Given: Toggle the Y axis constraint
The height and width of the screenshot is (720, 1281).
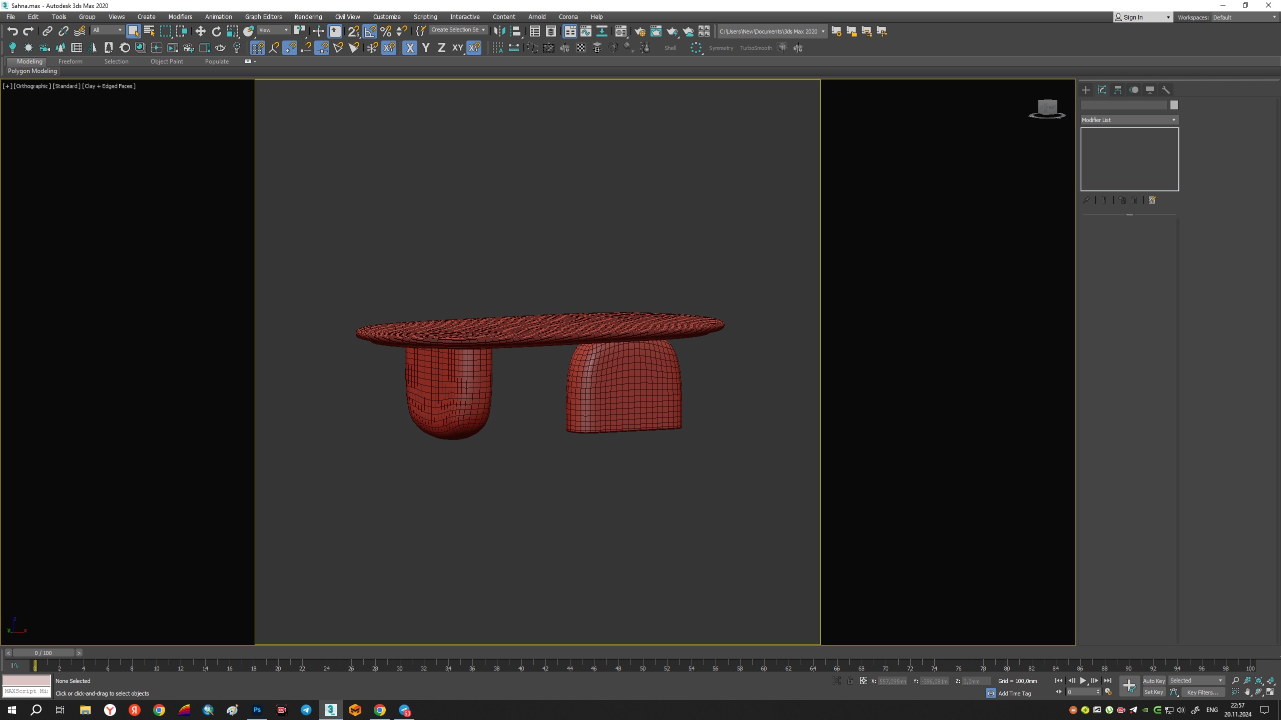Looking at the screenshot, I should click(426, 48).
